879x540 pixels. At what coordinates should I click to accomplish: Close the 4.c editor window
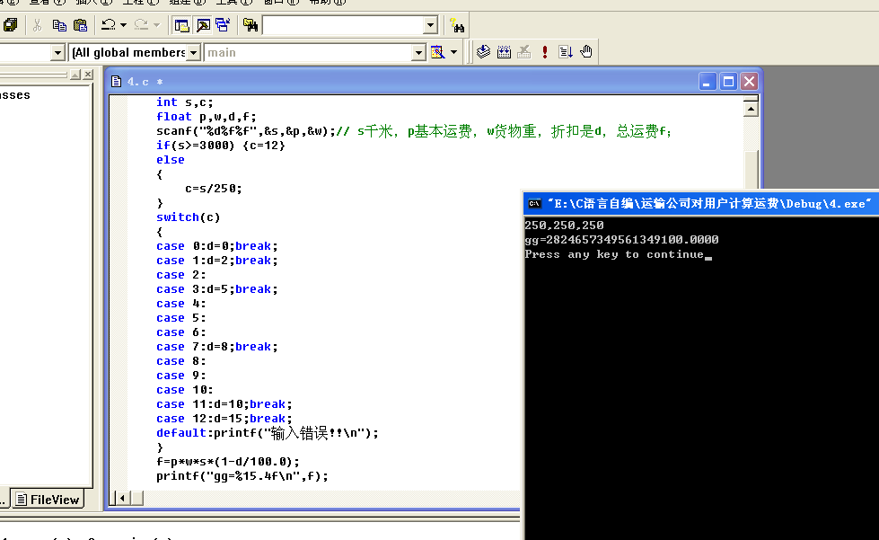click(x=749, y=82)
